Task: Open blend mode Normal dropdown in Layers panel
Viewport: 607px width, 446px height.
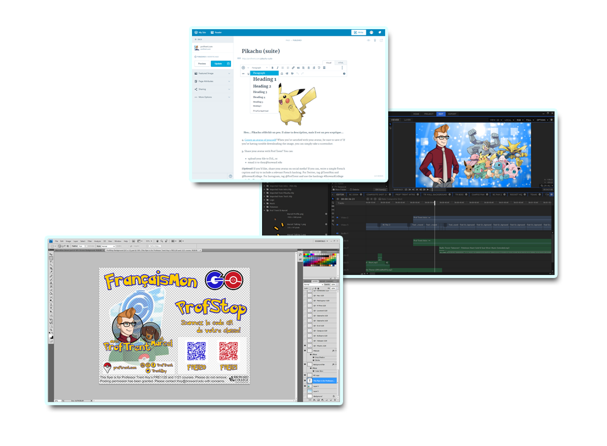Action: click(313, 284)
